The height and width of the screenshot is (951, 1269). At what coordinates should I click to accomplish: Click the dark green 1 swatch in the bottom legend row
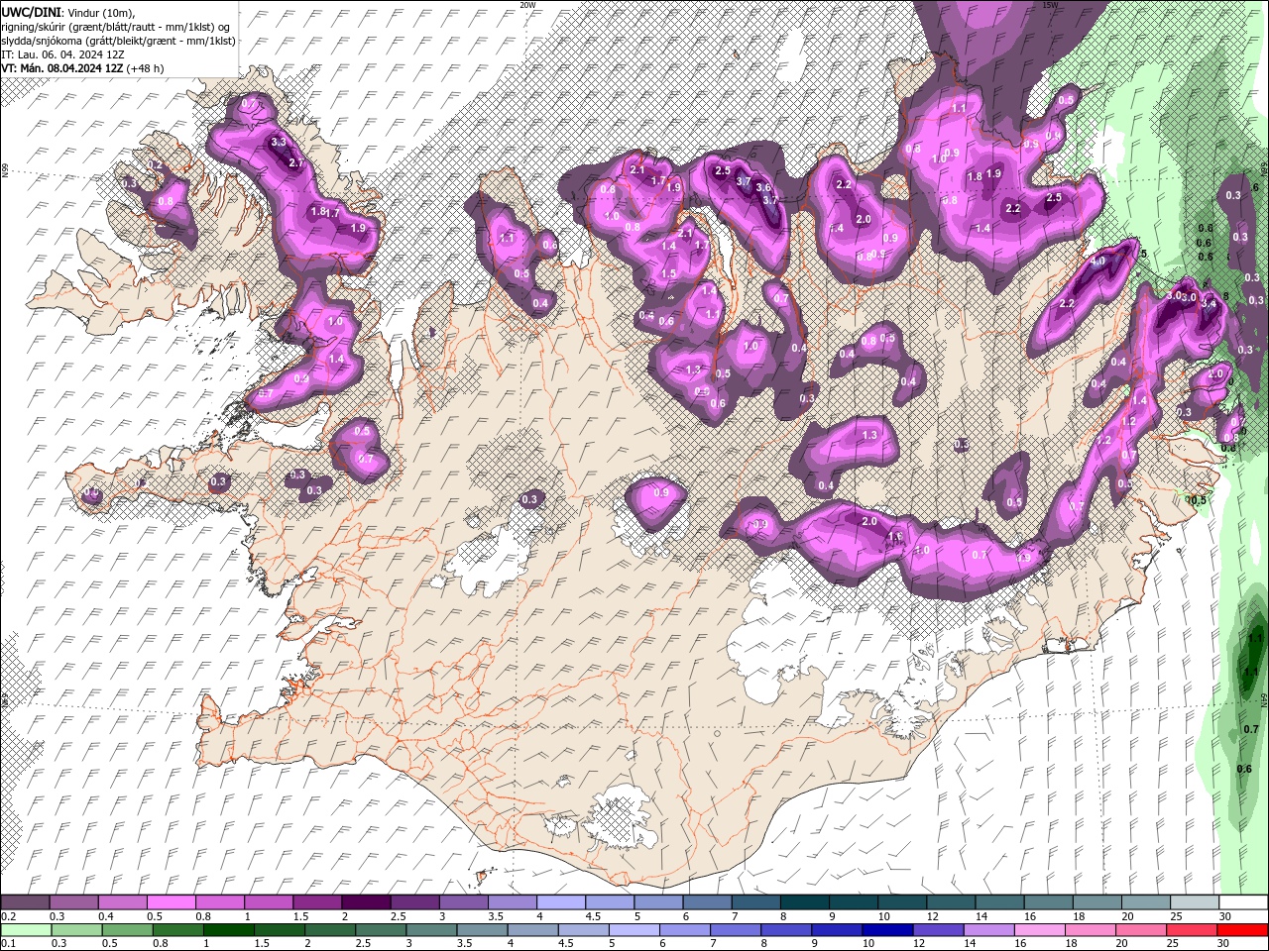pos(228,930)
